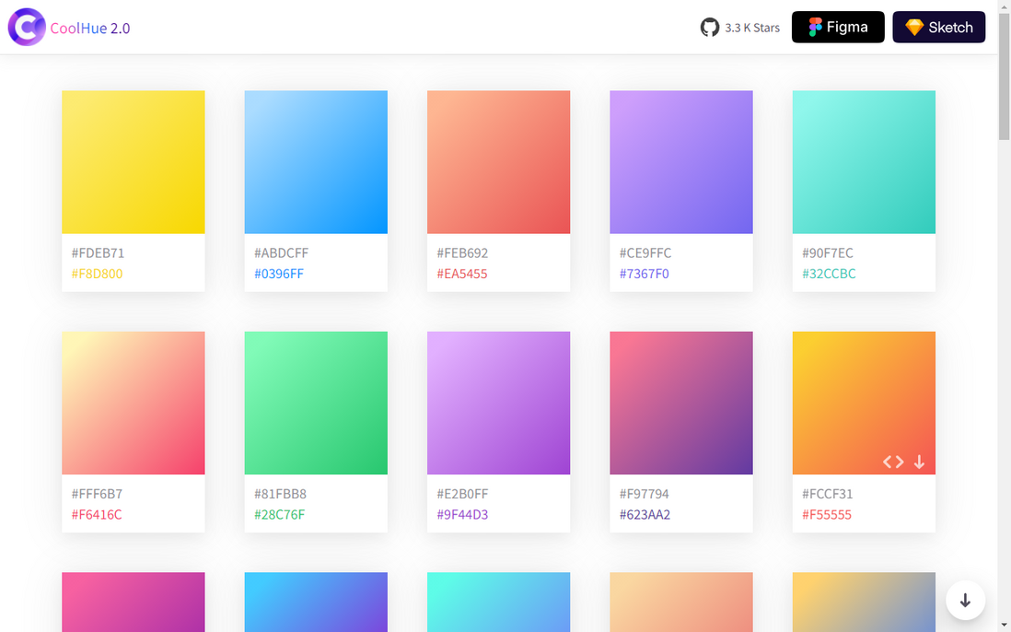Image resolution: width=1011 pixels, height=632 pixels.
Task: Select the #F97794 to purple gradient swatch
Action: [x=681, y=404]
